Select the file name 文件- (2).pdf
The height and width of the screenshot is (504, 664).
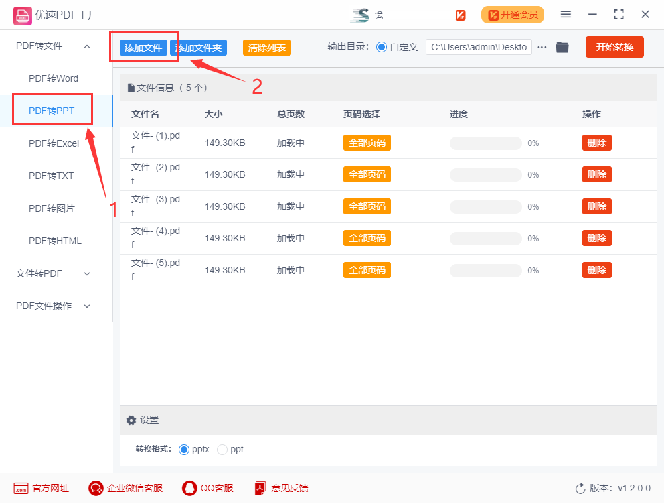pyautogui.click(x=155, y=174)
